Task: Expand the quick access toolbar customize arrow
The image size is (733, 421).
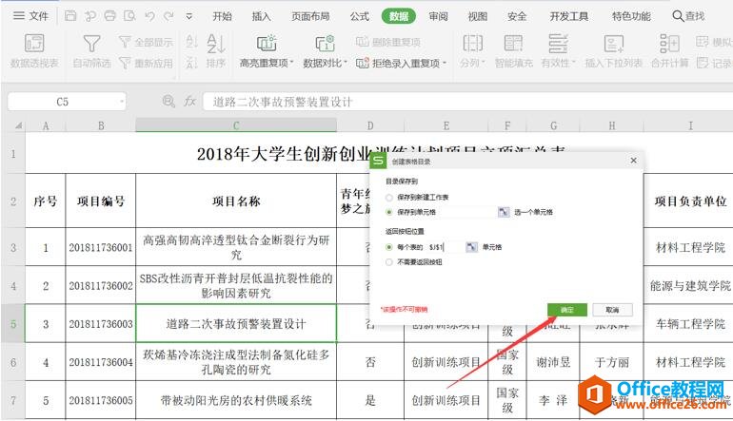Action: tap(189, 16)
